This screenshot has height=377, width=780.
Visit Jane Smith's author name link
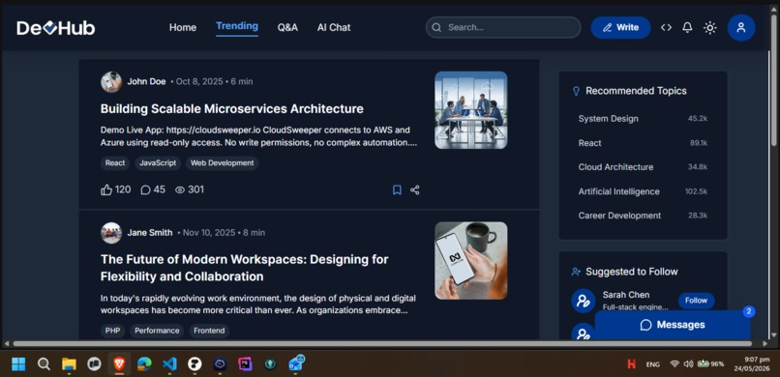[x=150, y=232]
